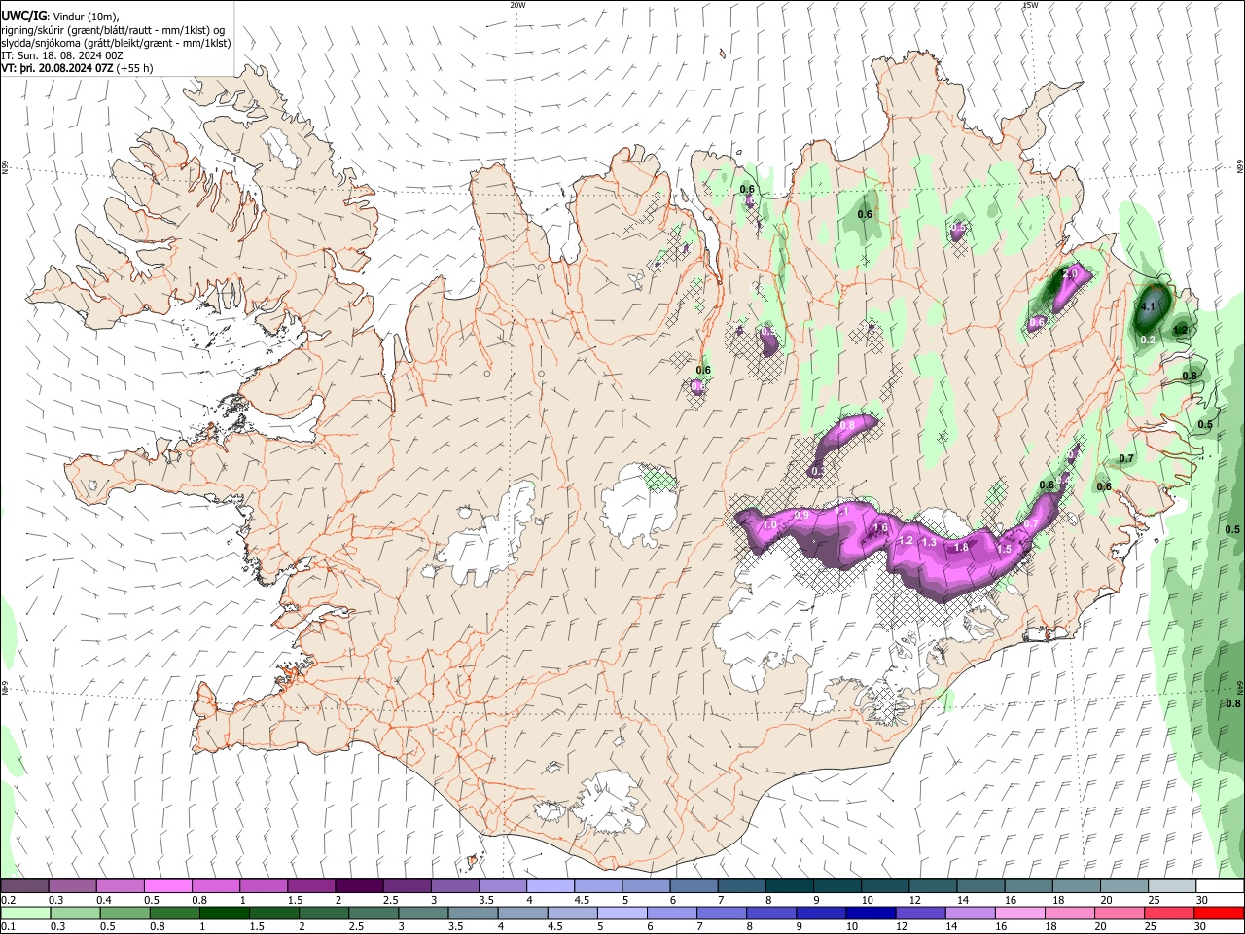Select the 2.0 precipitation label in the northeast
This screenshot has width=1245, height=934.
click(x=1069, y=275)
